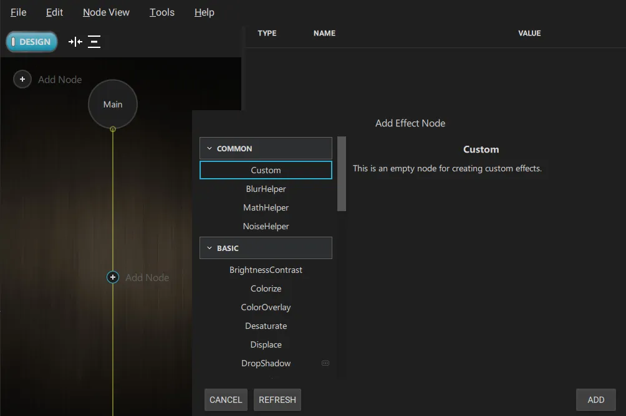
Task: Click ADD to insert the Custom node
Action: point(595,399)
